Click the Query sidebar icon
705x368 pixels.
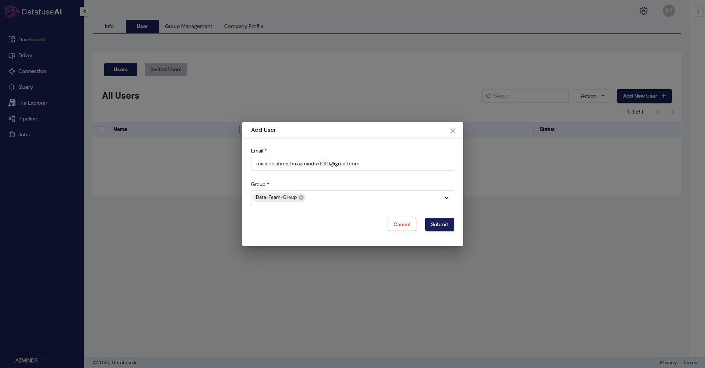click(12, 87)
